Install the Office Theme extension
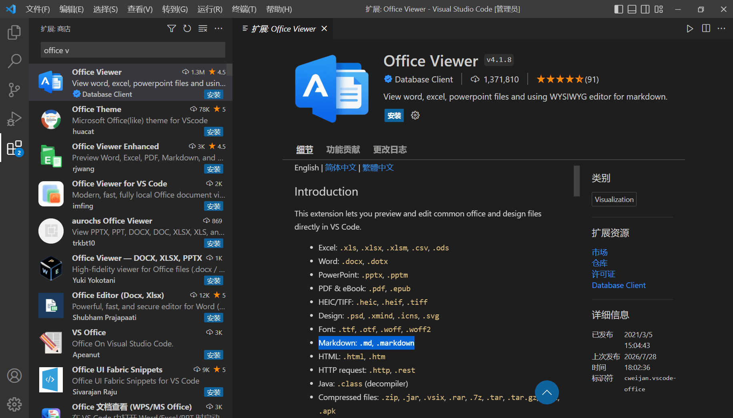 point(214,132)
